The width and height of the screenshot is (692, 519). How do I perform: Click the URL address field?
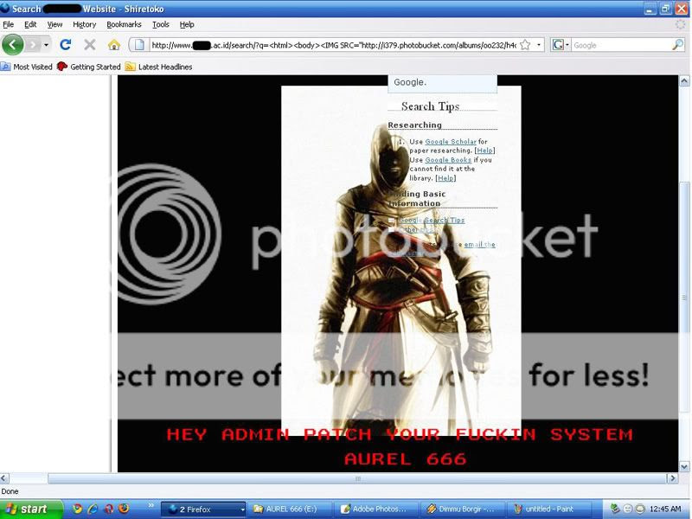334,45
